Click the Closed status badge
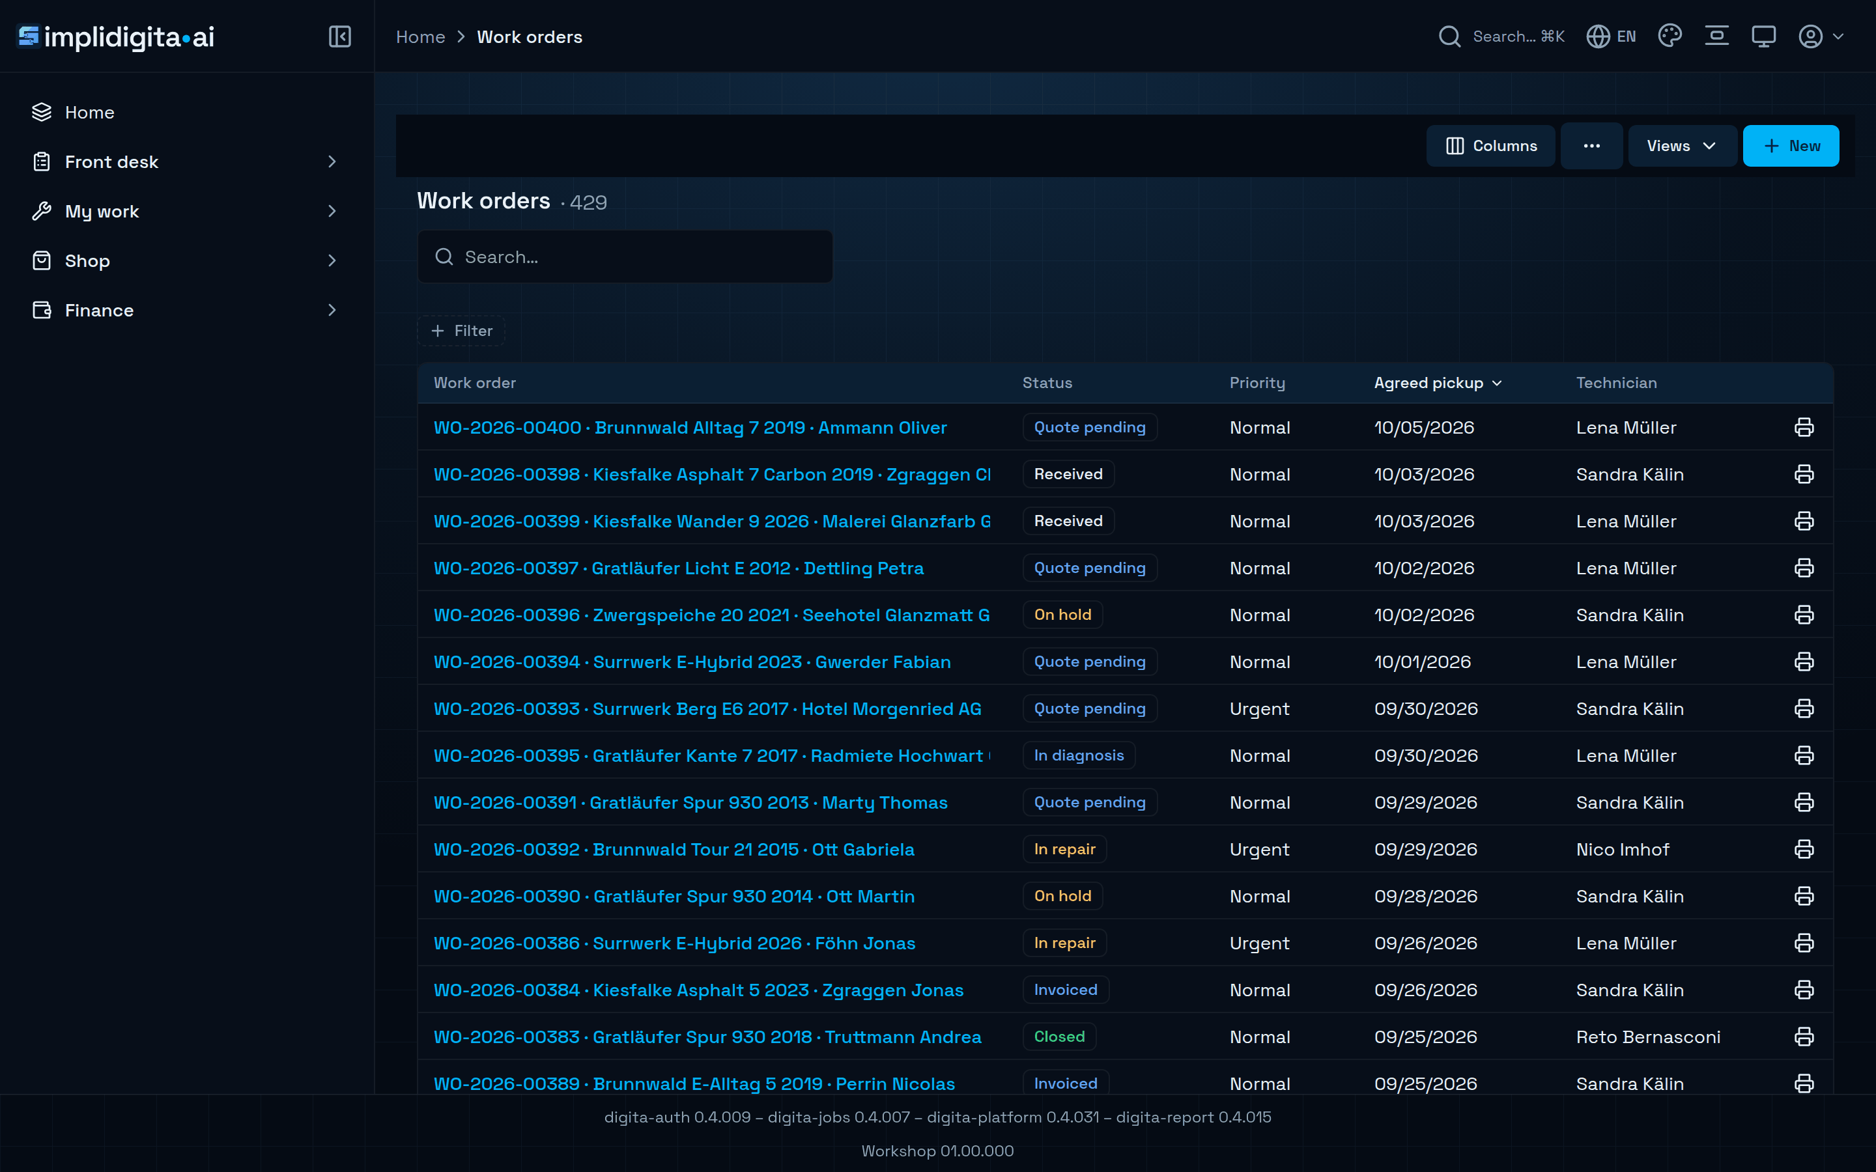Screen dimensions: 1876x1172 pos(1059,1037)
